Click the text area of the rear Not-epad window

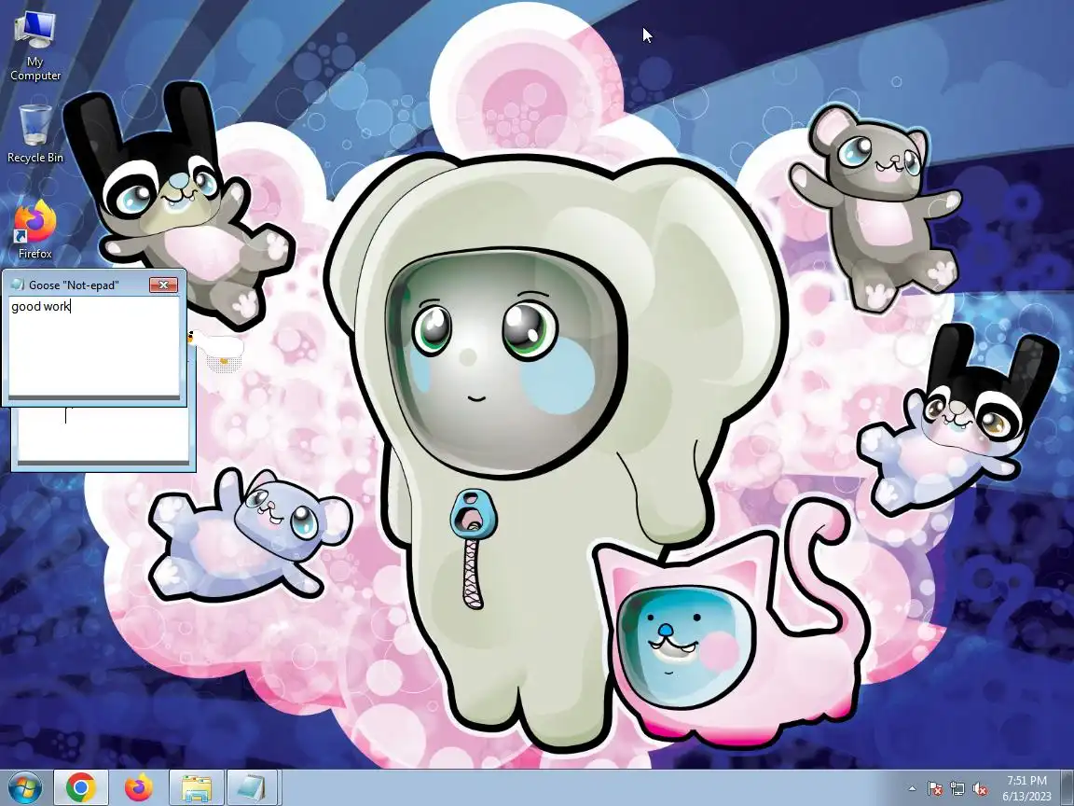pos(103,434)
